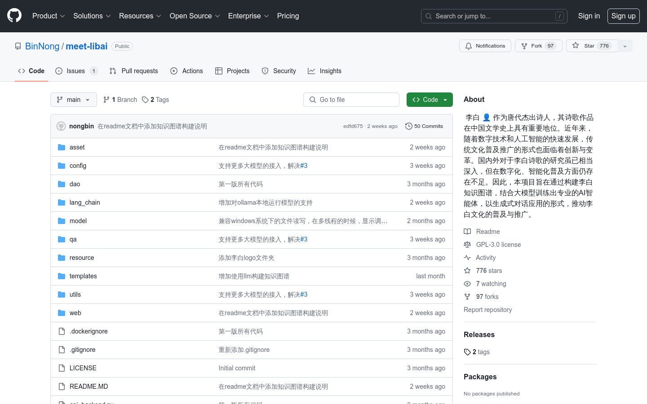The image size is (647, 404).
Task: Click the Sign up button
Action: pyautogui.click(x=624, y=16)
